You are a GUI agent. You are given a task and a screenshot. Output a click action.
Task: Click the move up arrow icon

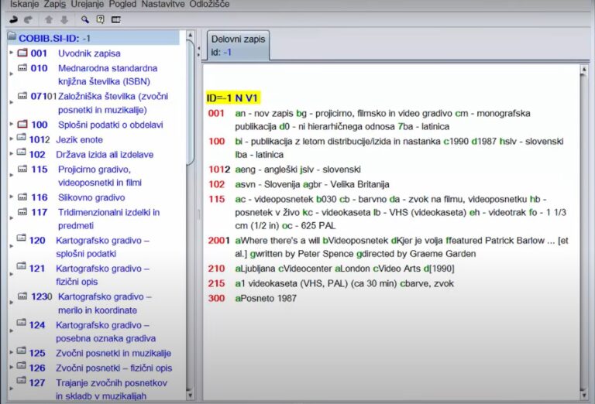pos(49,19)
